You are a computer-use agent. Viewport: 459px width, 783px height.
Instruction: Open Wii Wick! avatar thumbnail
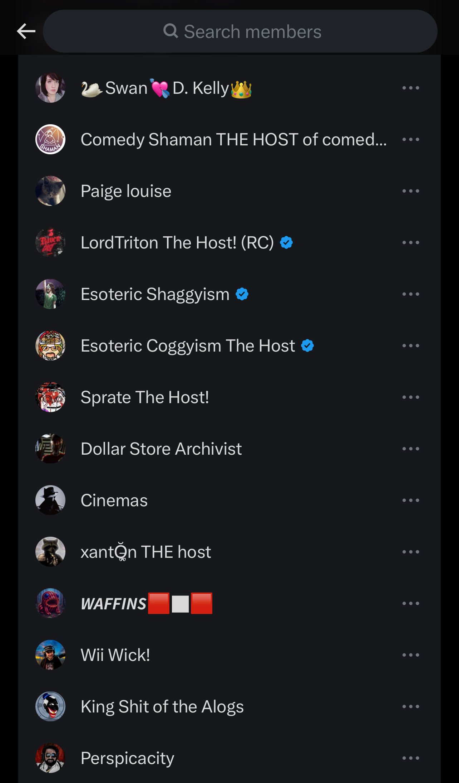click(50, 655)
